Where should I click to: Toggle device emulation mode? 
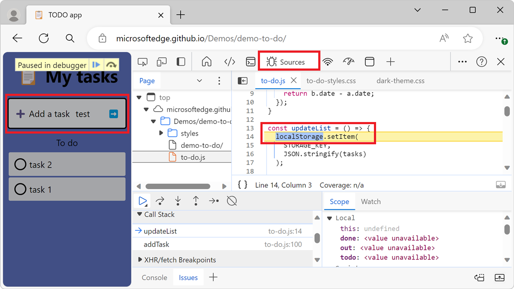(161, 61)
